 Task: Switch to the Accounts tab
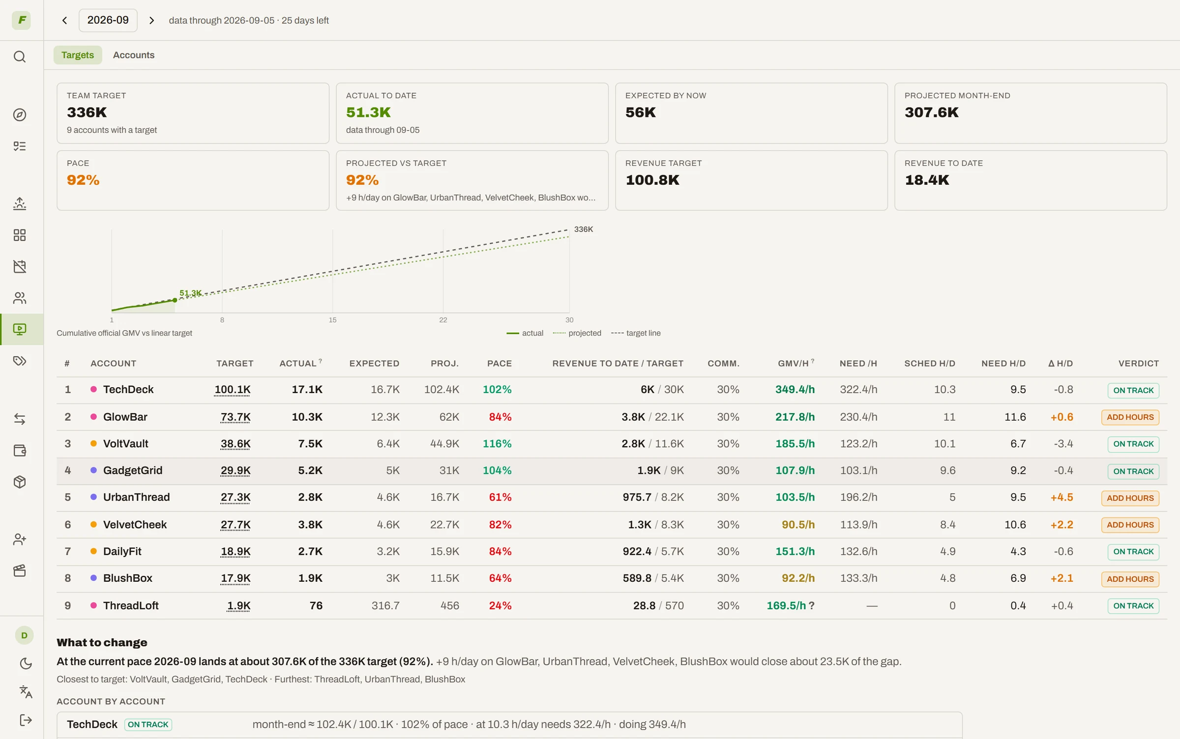point(134,55)
